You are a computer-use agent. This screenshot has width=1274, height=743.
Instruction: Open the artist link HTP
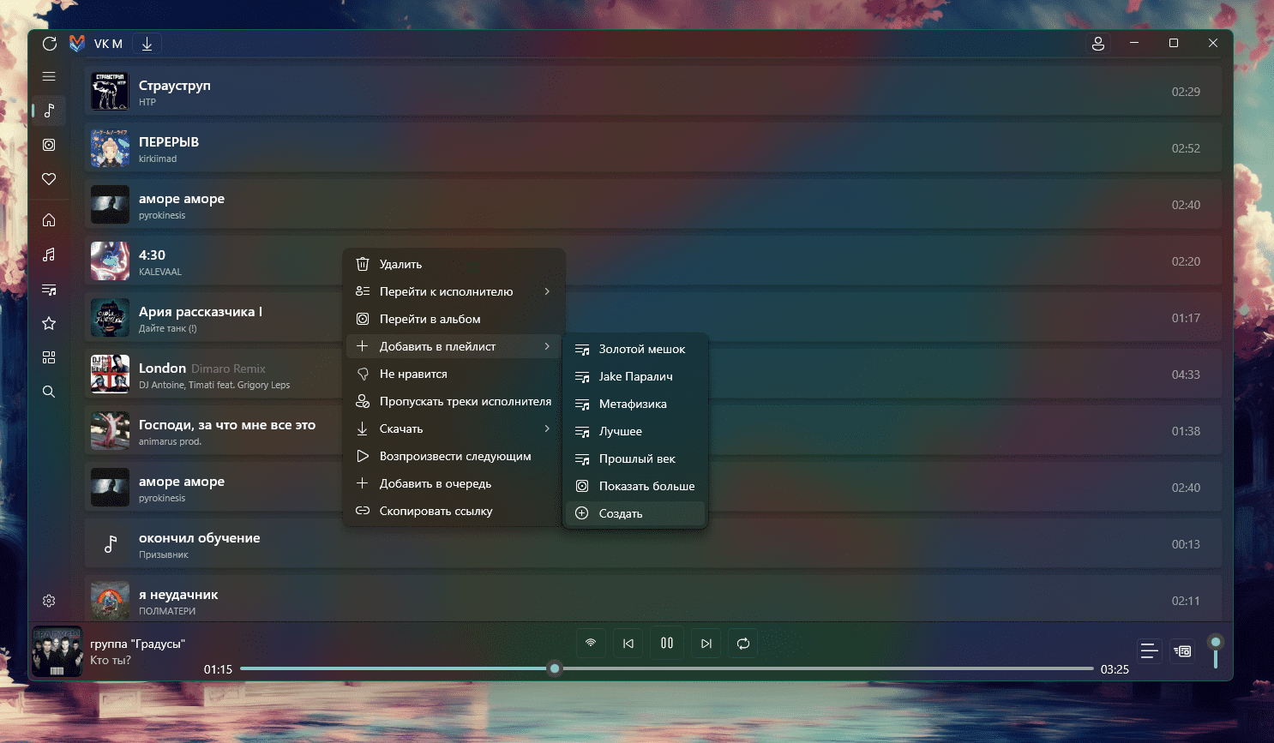pos(147,102)
